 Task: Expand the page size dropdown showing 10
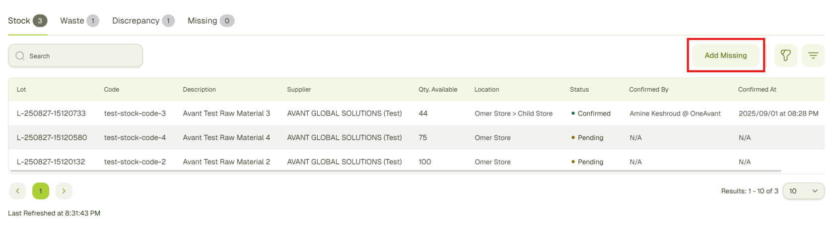tap(803, 191)
